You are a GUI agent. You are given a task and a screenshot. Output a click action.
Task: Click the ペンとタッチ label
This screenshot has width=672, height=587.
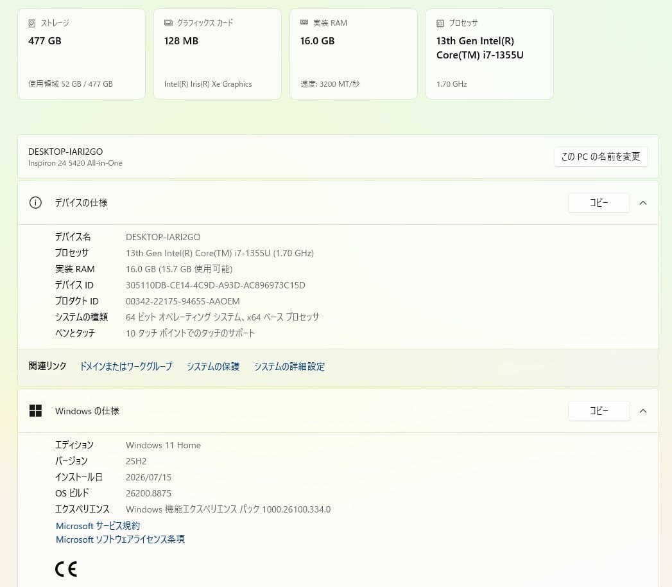[75, 333]
